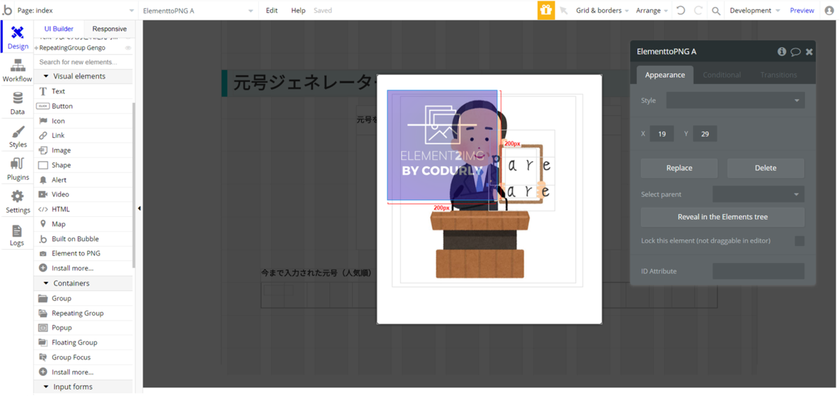Select the Transitions tab
Viewport: 840px width, 396px height.
click(778, 75)
